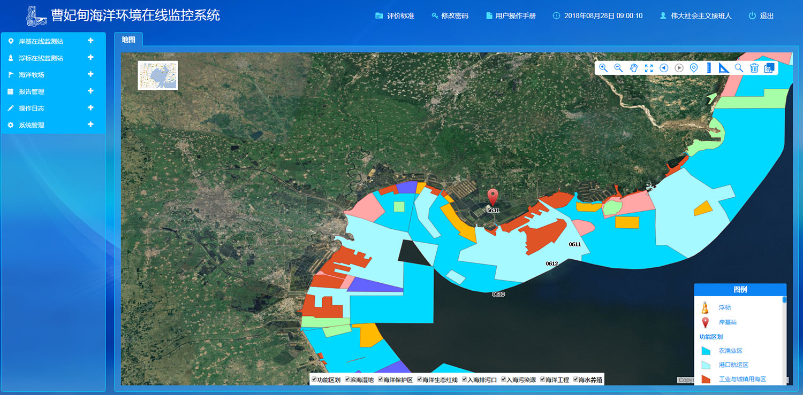Click the plain search magnifier tool
This screenshot has height=395, width=803.
click(739, 68)
